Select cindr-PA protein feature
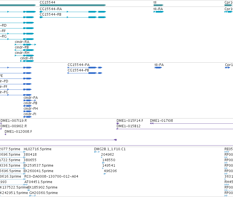The image size is (233, 197). click(x=30, y=100)
